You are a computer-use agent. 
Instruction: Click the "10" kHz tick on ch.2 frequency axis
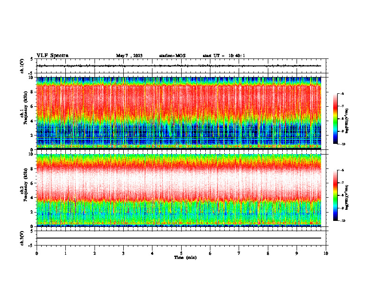[x=32, y=154]
